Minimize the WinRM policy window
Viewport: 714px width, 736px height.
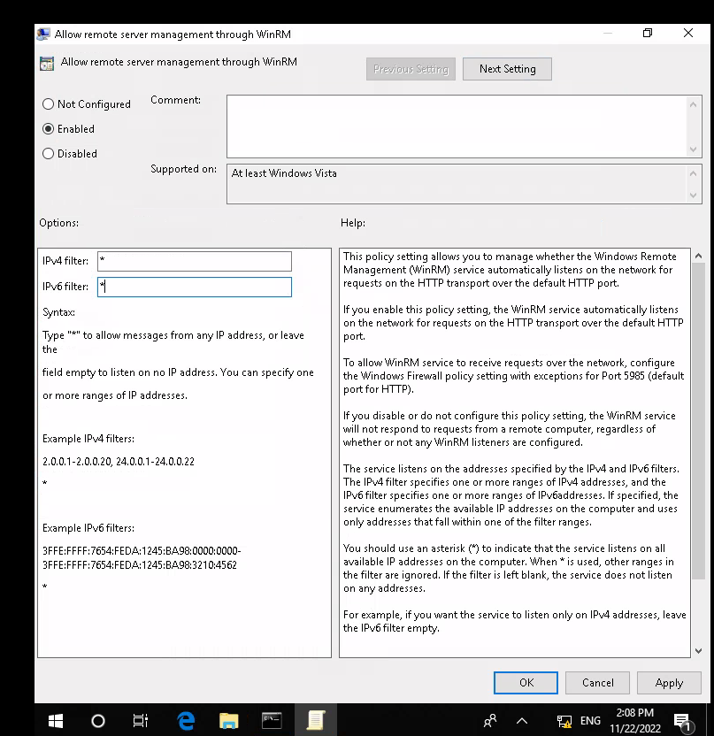coord(608,33)
